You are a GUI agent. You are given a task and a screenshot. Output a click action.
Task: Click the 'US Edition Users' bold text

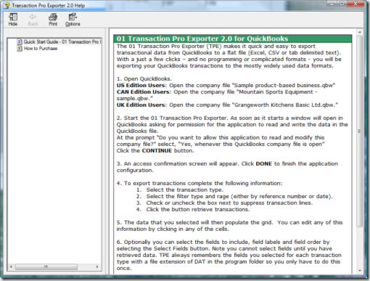tap(141, 86)
